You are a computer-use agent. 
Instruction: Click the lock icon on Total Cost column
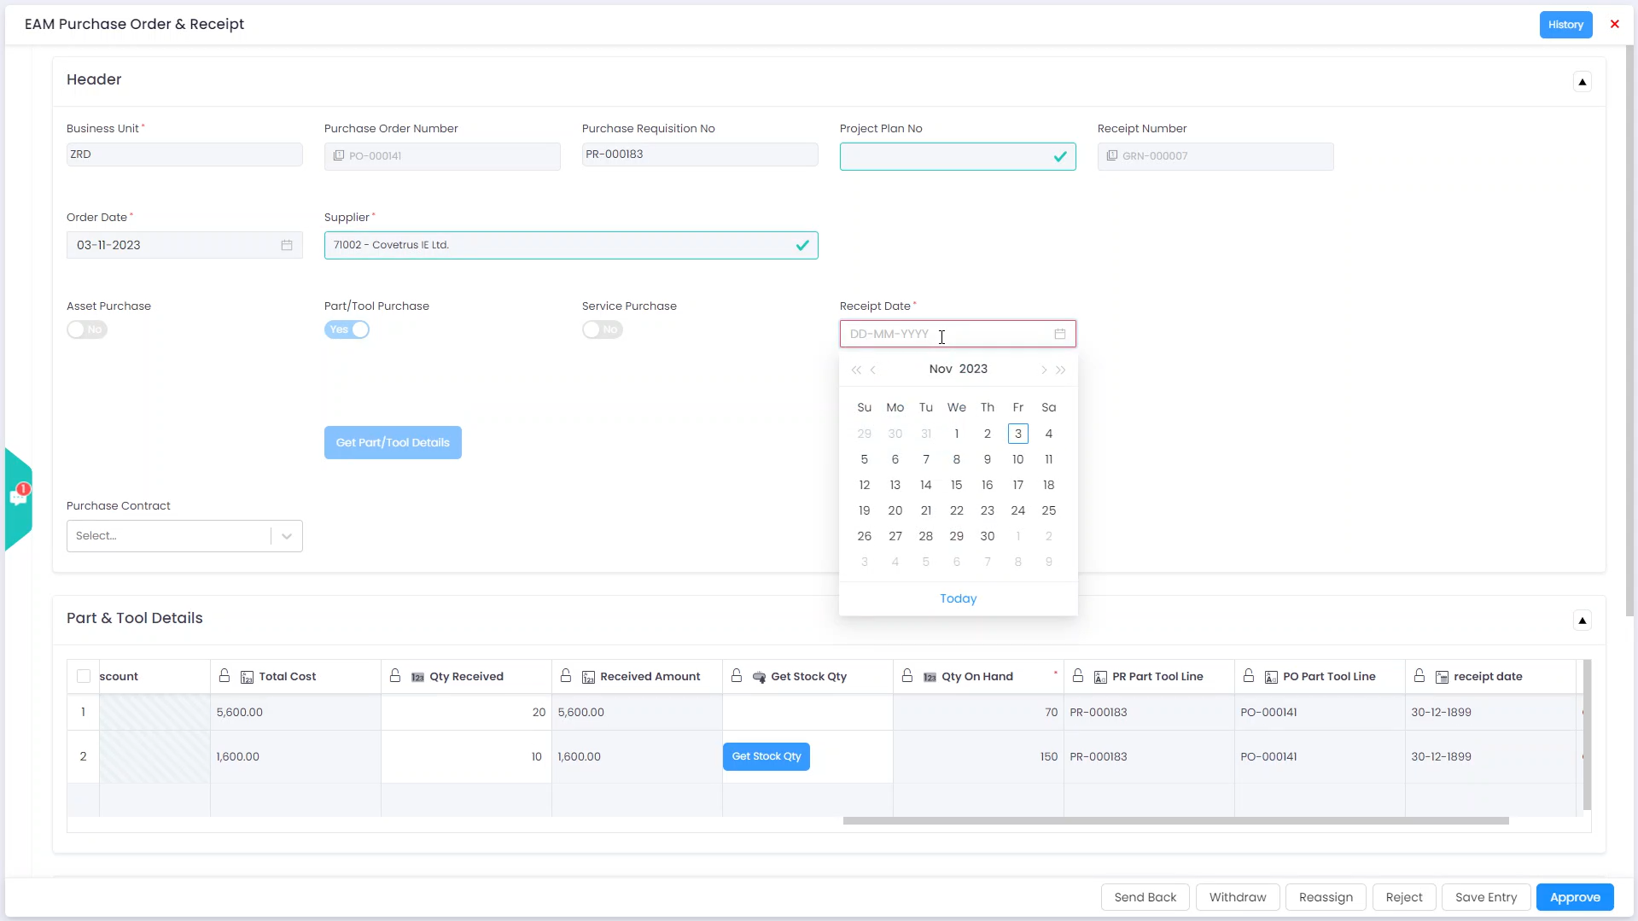(224, 675)
